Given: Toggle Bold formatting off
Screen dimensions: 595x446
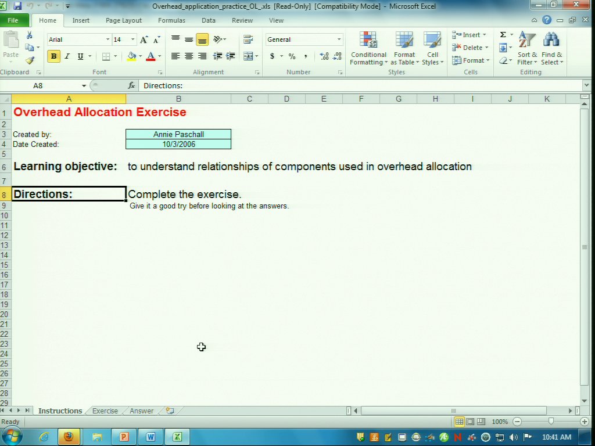Looking at the screenshot, I should 53,56.
